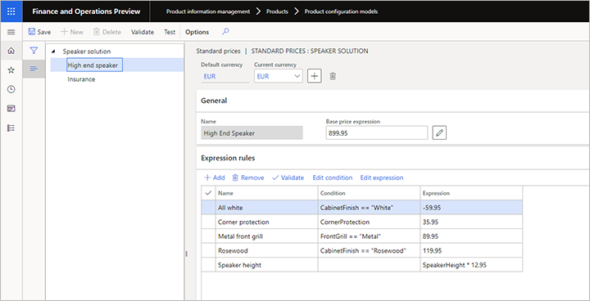Click the CornerProtection condition cell
This screenshot has width=590, height=301.
(x=369, y=222)
